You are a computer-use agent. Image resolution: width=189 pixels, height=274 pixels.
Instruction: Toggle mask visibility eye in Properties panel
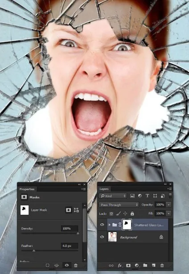[66, 265]
